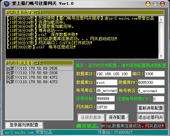Click 重新读取配置 button
This screenshot has height=136, width=170.
tap(151, 108)
